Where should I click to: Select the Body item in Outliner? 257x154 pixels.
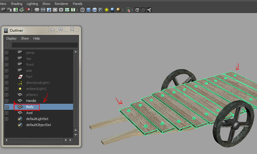(x=39, y=107)
